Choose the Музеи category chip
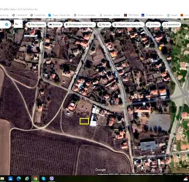Screen dimensions: 189x182 [104, 25]
